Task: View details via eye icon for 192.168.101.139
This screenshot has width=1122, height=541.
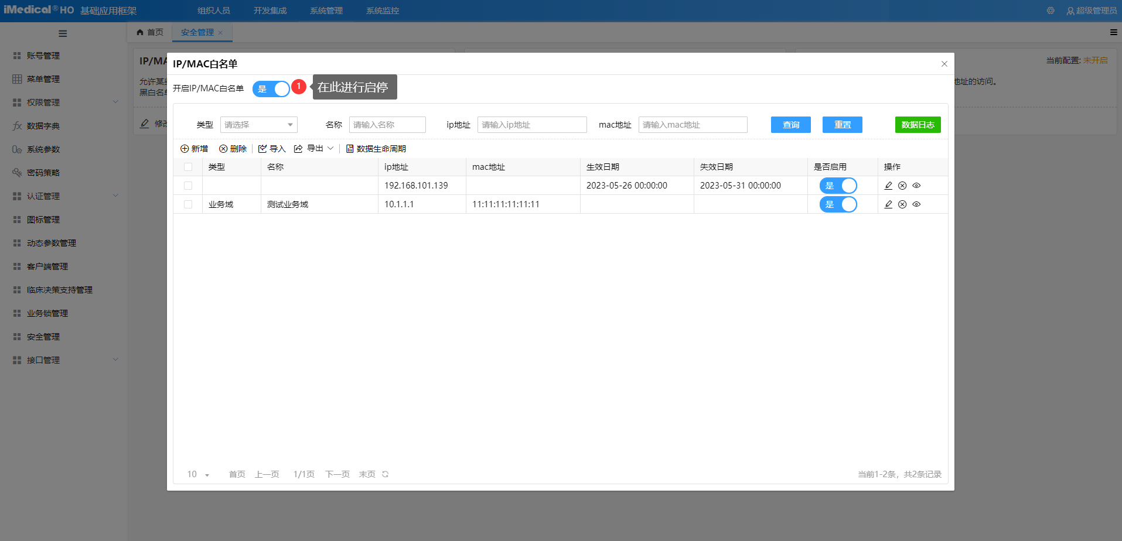Action: (x=916, y=186)
